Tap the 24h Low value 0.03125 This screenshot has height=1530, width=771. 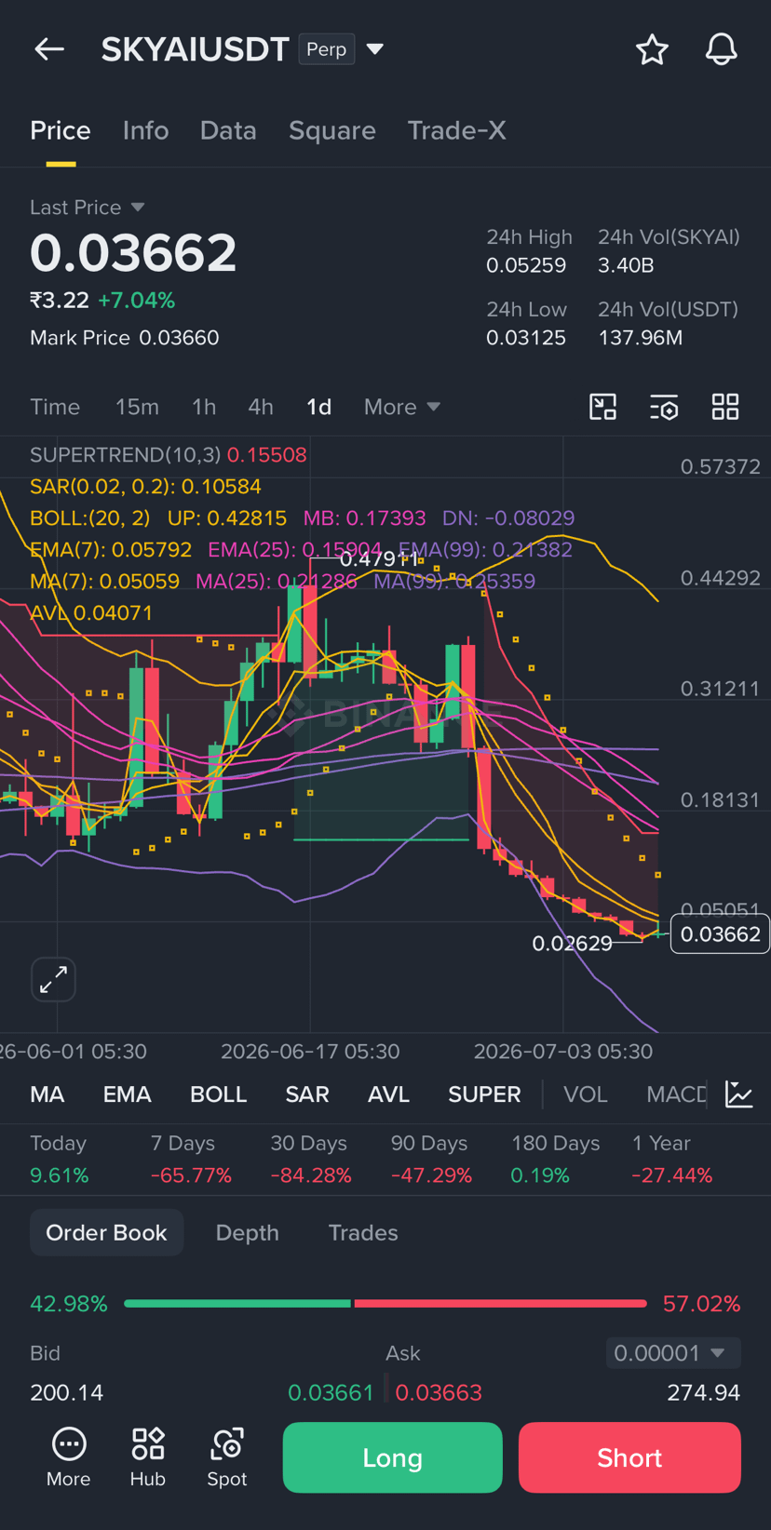[x=526, y=338]
